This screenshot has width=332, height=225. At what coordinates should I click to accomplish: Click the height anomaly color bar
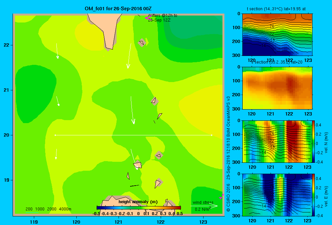pos(139,208)
